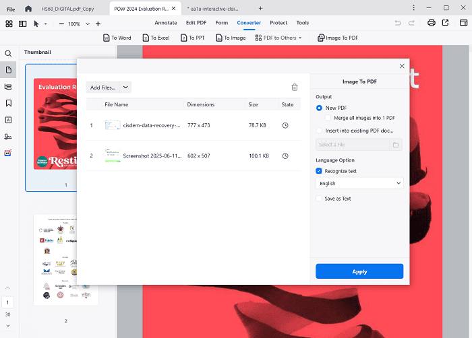Click the blue Apply button

[x=359, y=271]
